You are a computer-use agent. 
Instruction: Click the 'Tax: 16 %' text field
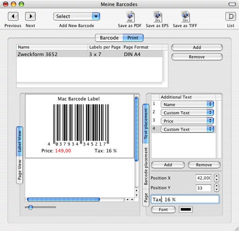point(185,199)
